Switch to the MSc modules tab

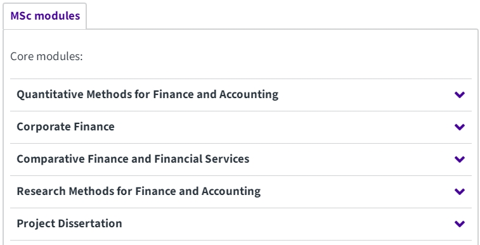point(45,16)
